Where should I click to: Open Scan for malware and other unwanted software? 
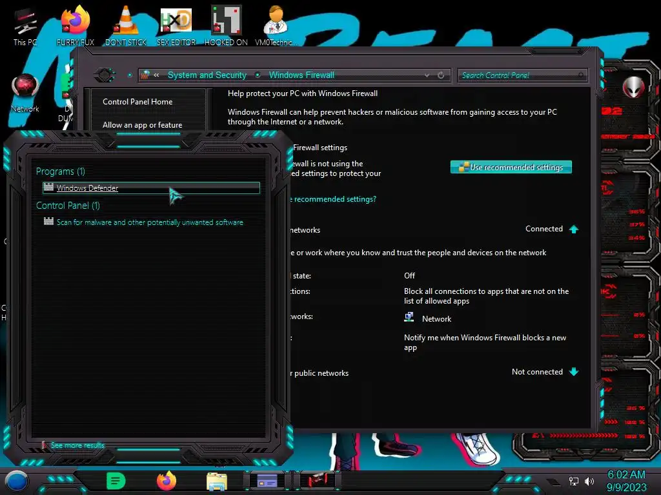tap(150, 222)
